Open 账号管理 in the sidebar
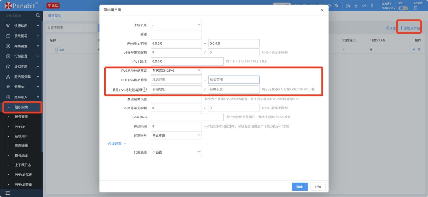Screen dimensions: 428x197 click(21, 117)
